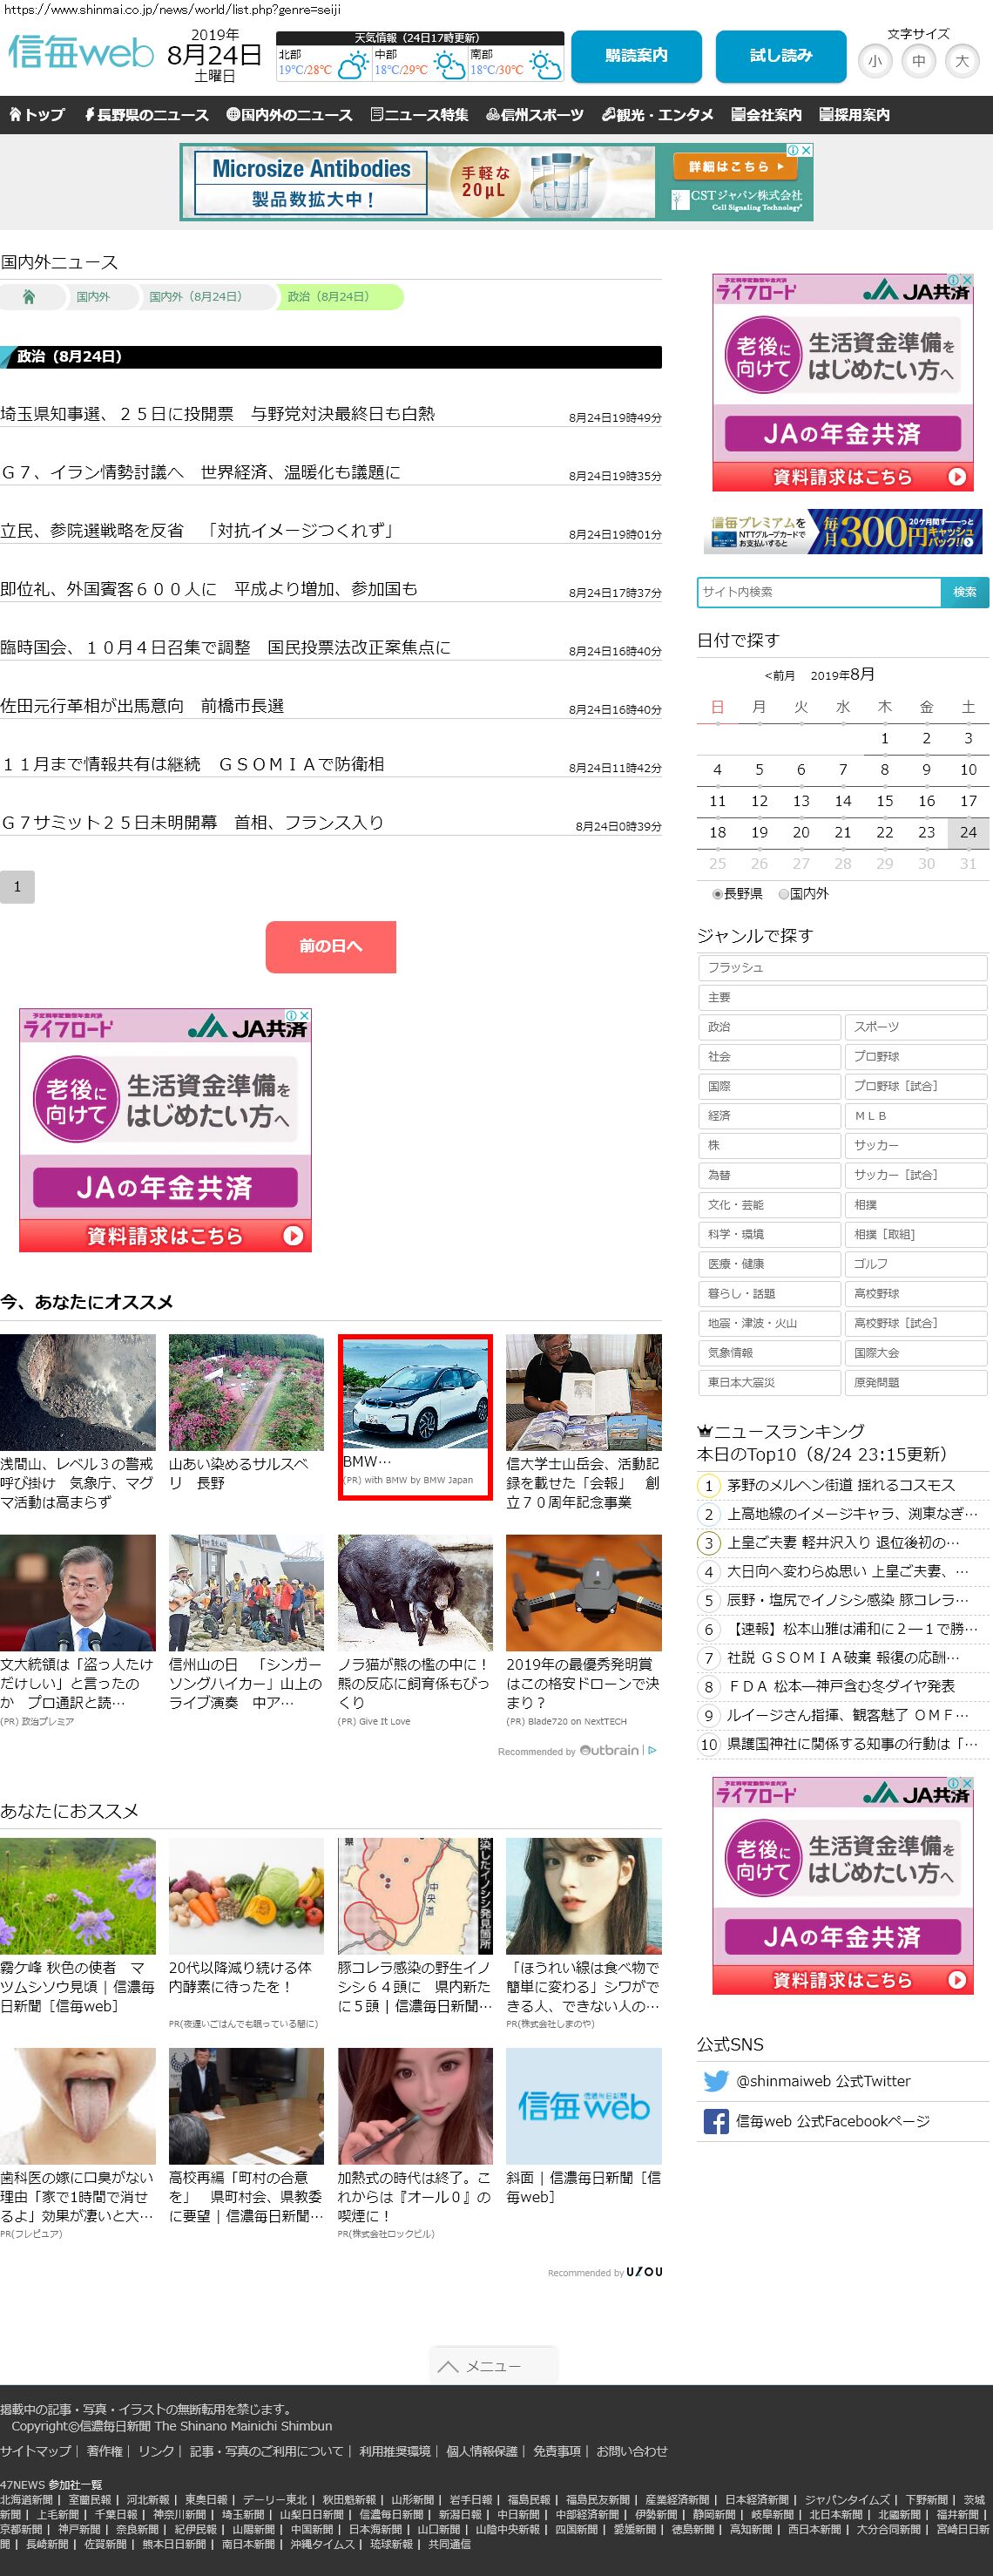
Task: Go to previous month in calendar
Action: click(x=779, y=676)
